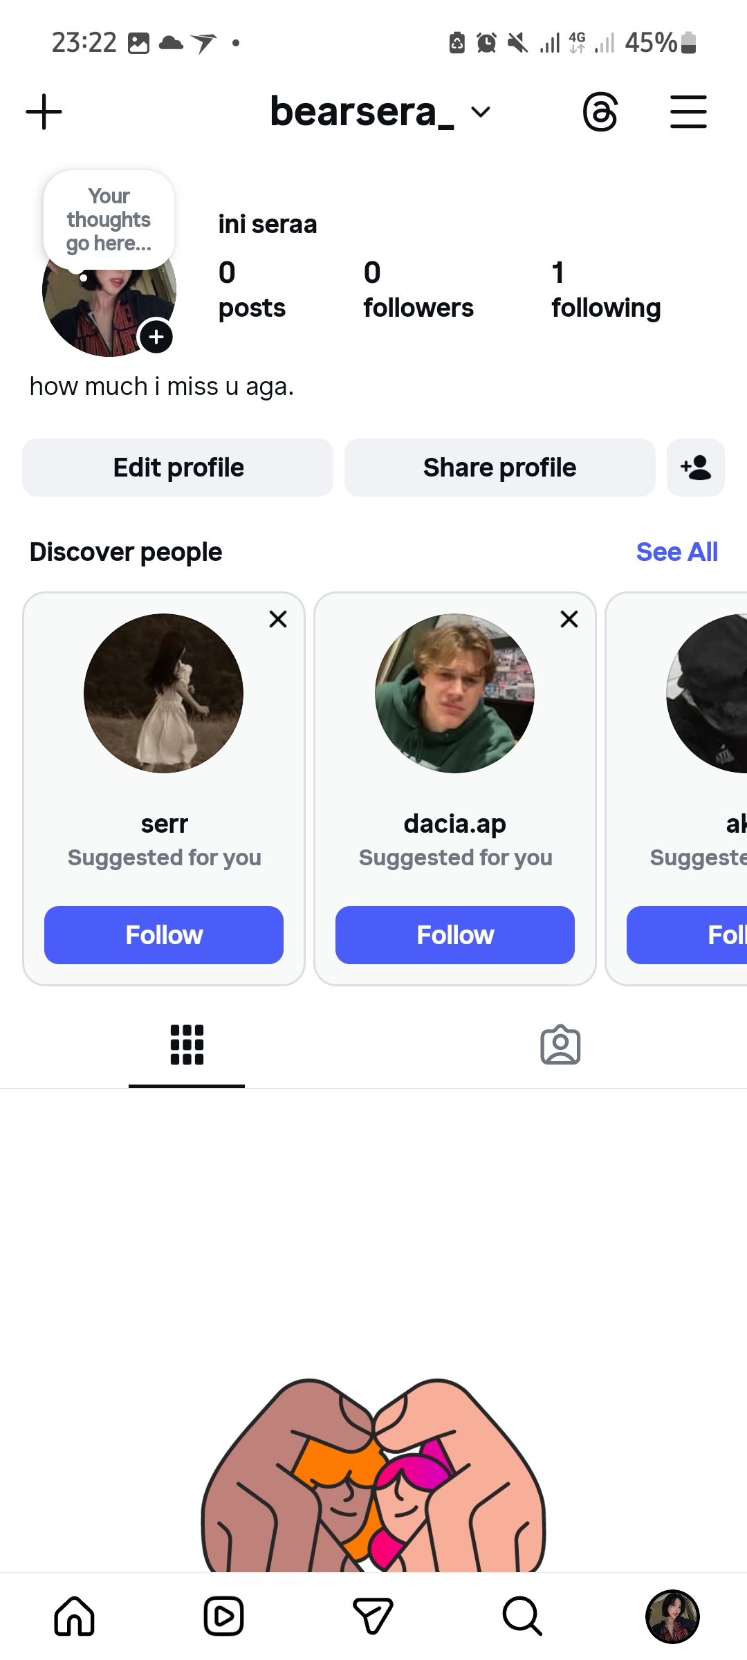
Task: Open See All discover people link
Action: pos(676,552)
